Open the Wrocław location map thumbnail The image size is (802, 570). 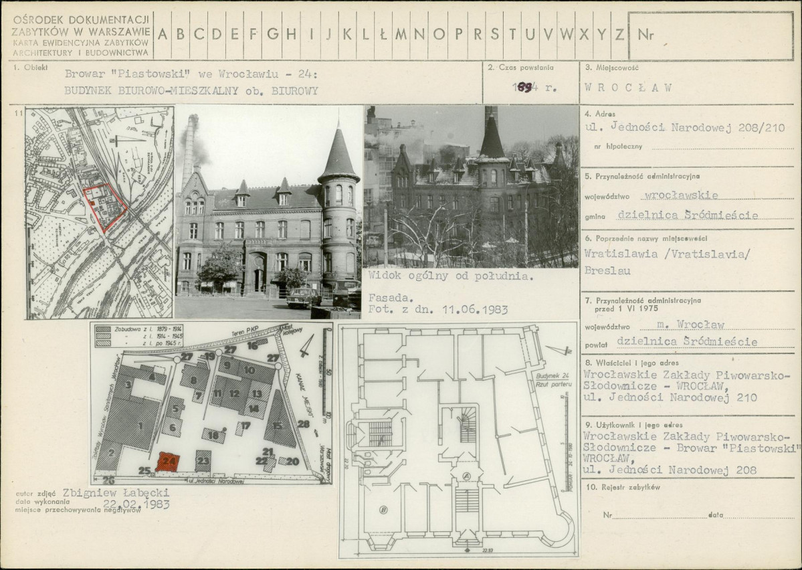(x=100, y=212)
